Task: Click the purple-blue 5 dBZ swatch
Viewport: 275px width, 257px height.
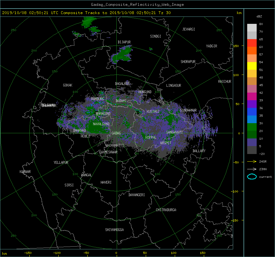Action: (x=252, y=142)
